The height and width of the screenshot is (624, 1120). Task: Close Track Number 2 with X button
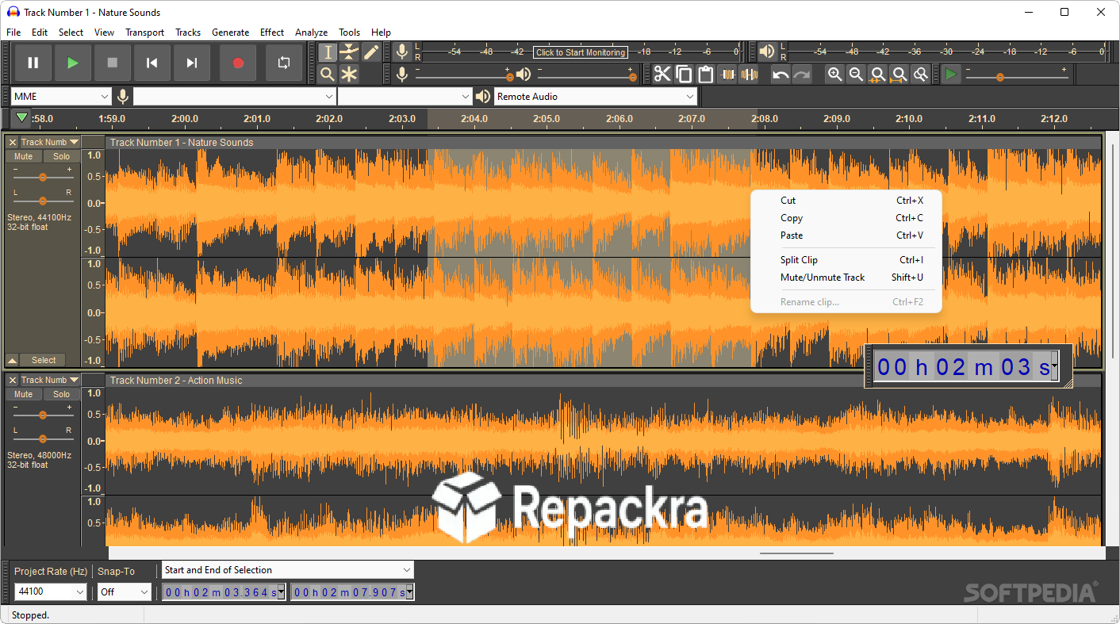click(x=12, y=380)
